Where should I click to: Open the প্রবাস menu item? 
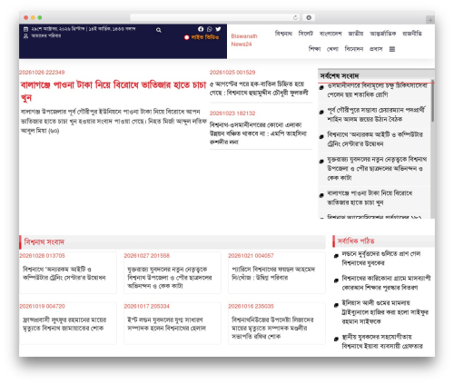pyautogui.click(x=376, y=49)
